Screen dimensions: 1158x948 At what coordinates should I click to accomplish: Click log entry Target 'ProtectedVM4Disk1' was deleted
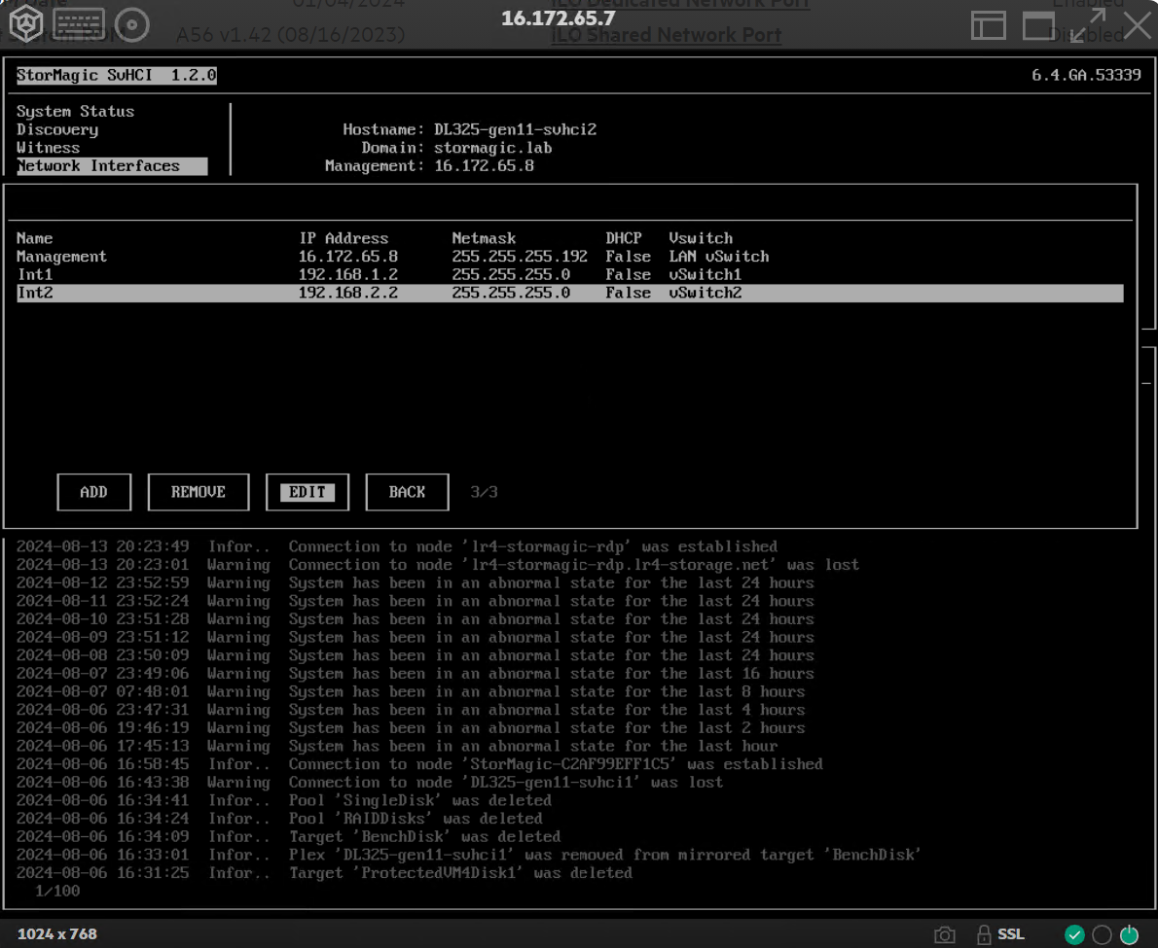(x=324, y=873)
